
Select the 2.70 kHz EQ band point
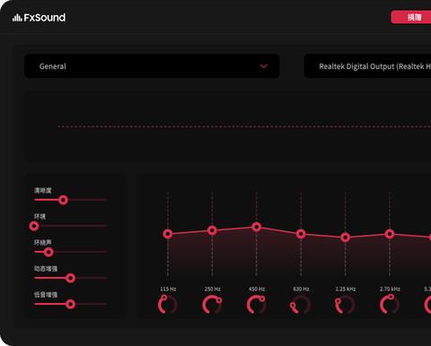coord(390,234)
